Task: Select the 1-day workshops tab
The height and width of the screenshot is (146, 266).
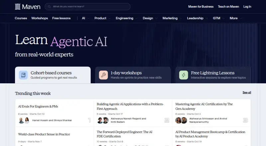Action: [x=133, y=75]
